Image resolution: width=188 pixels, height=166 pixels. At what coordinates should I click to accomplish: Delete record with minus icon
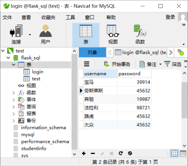[93, 153]
